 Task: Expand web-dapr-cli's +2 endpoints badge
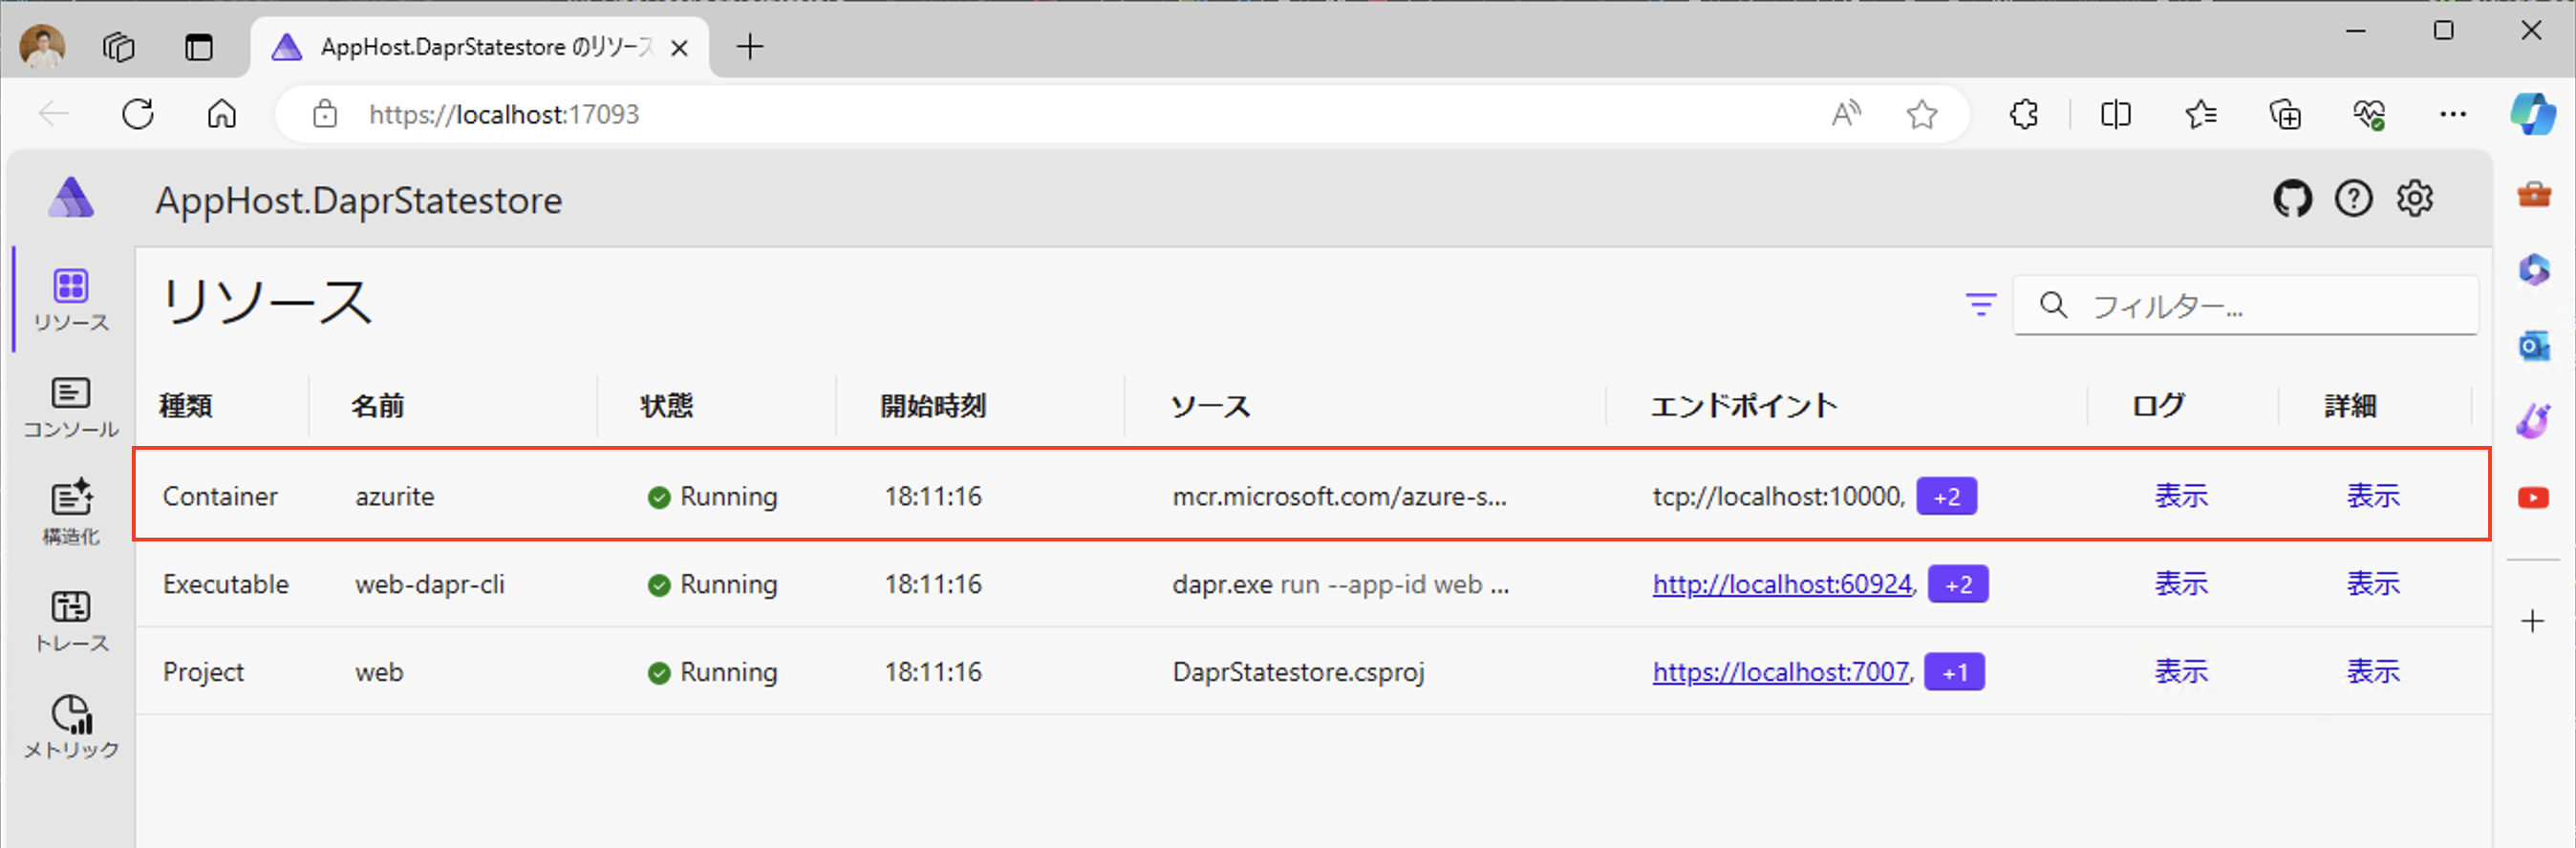click(1958, 584)
